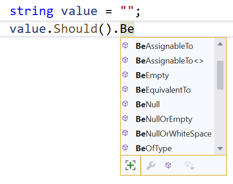Toggle the purple cube methods filter

pyautogui.click(x=168, y=165)
